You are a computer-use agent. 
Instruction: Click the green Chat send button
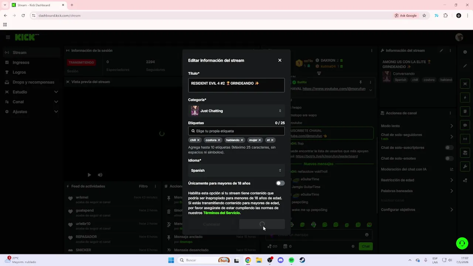tap(365, 246)
